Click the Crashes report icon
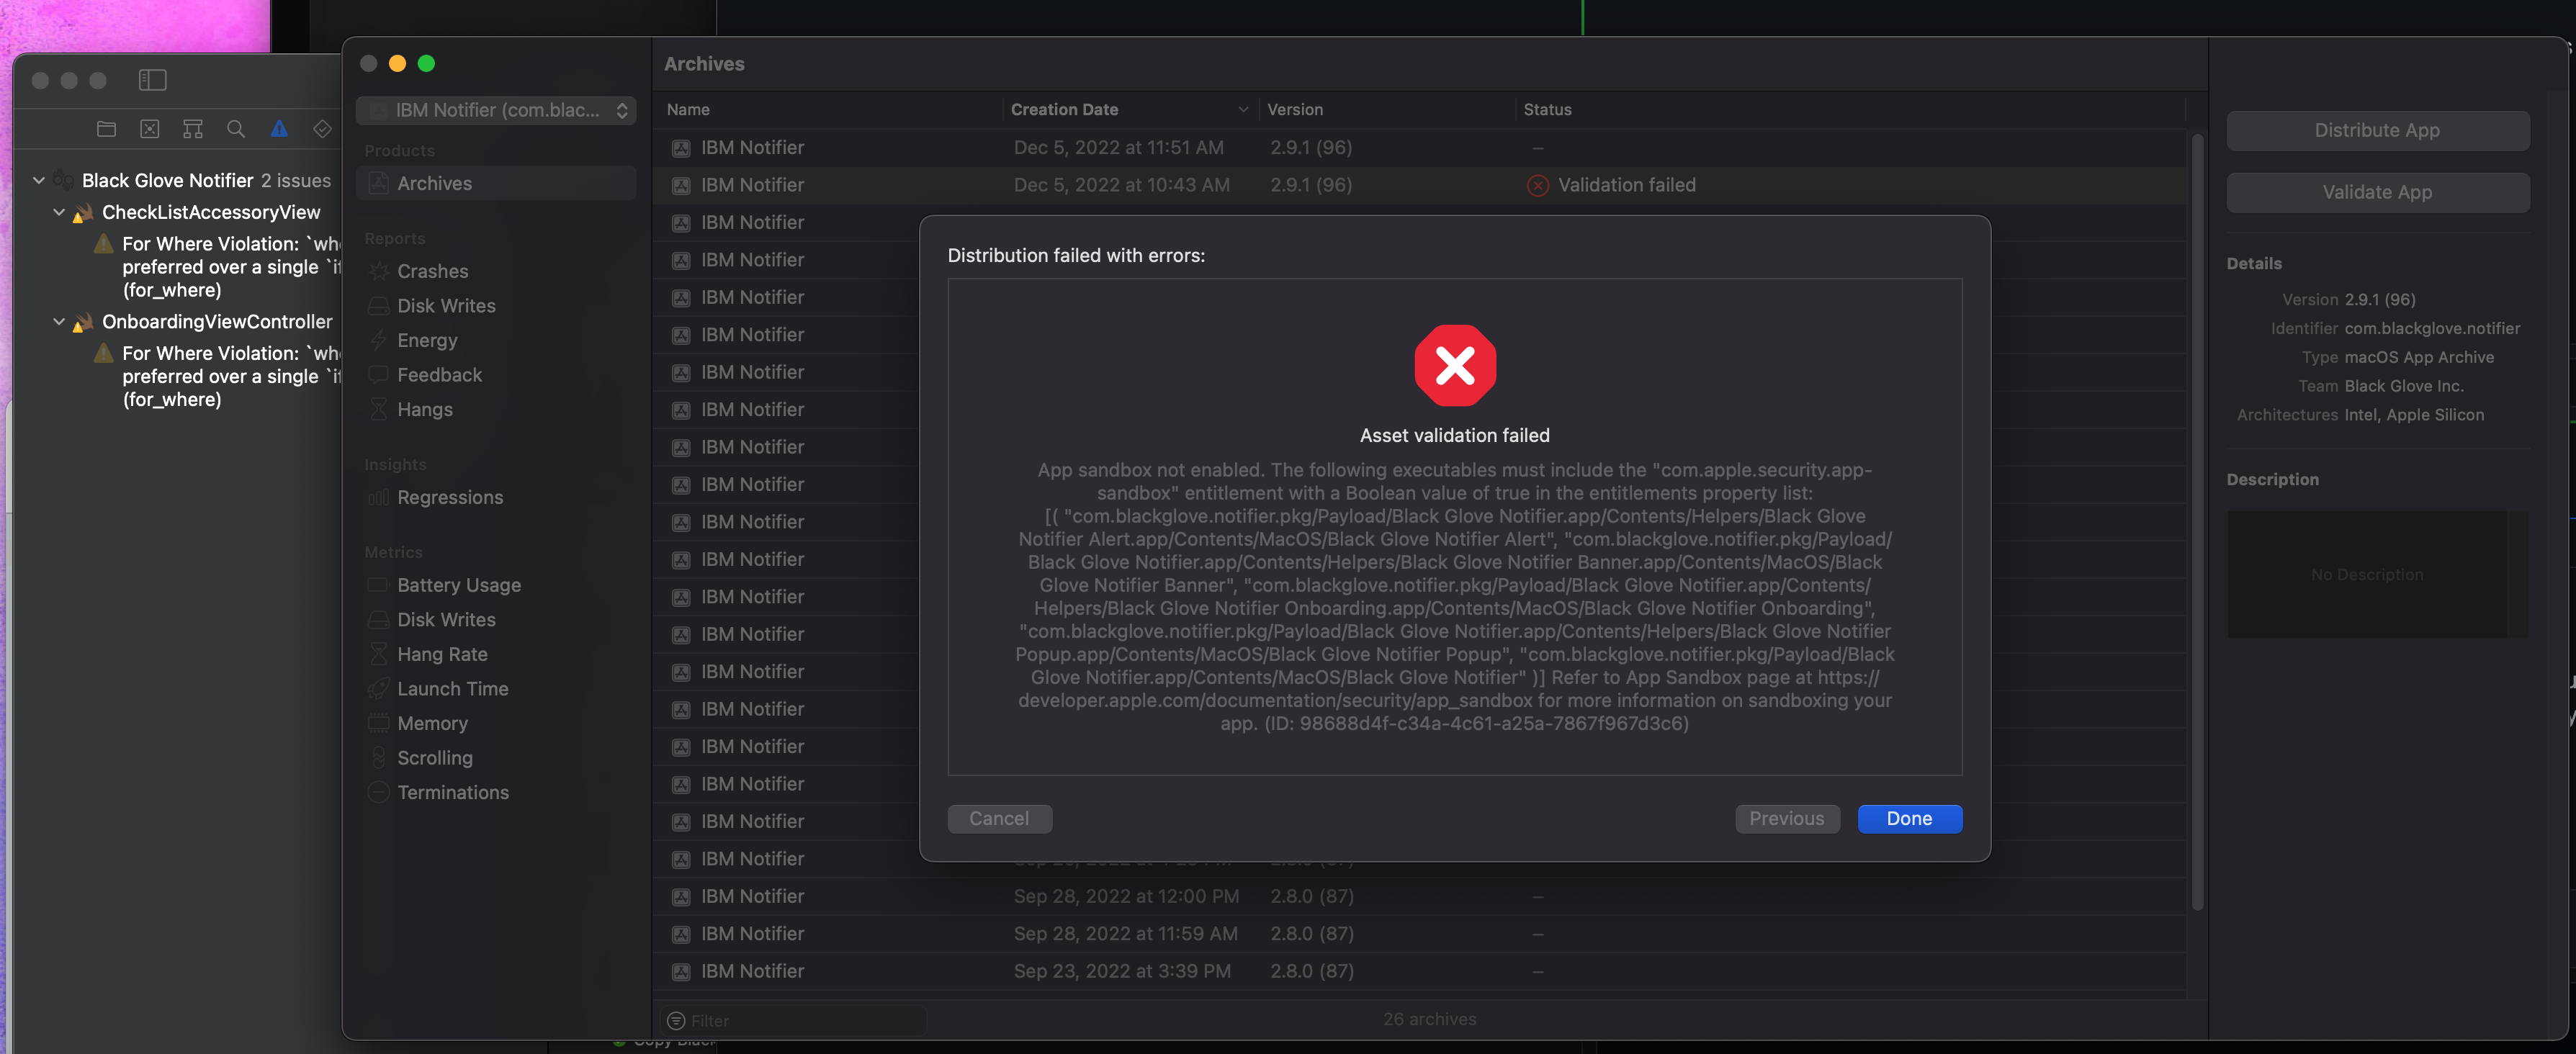 (x=378, y=271)
